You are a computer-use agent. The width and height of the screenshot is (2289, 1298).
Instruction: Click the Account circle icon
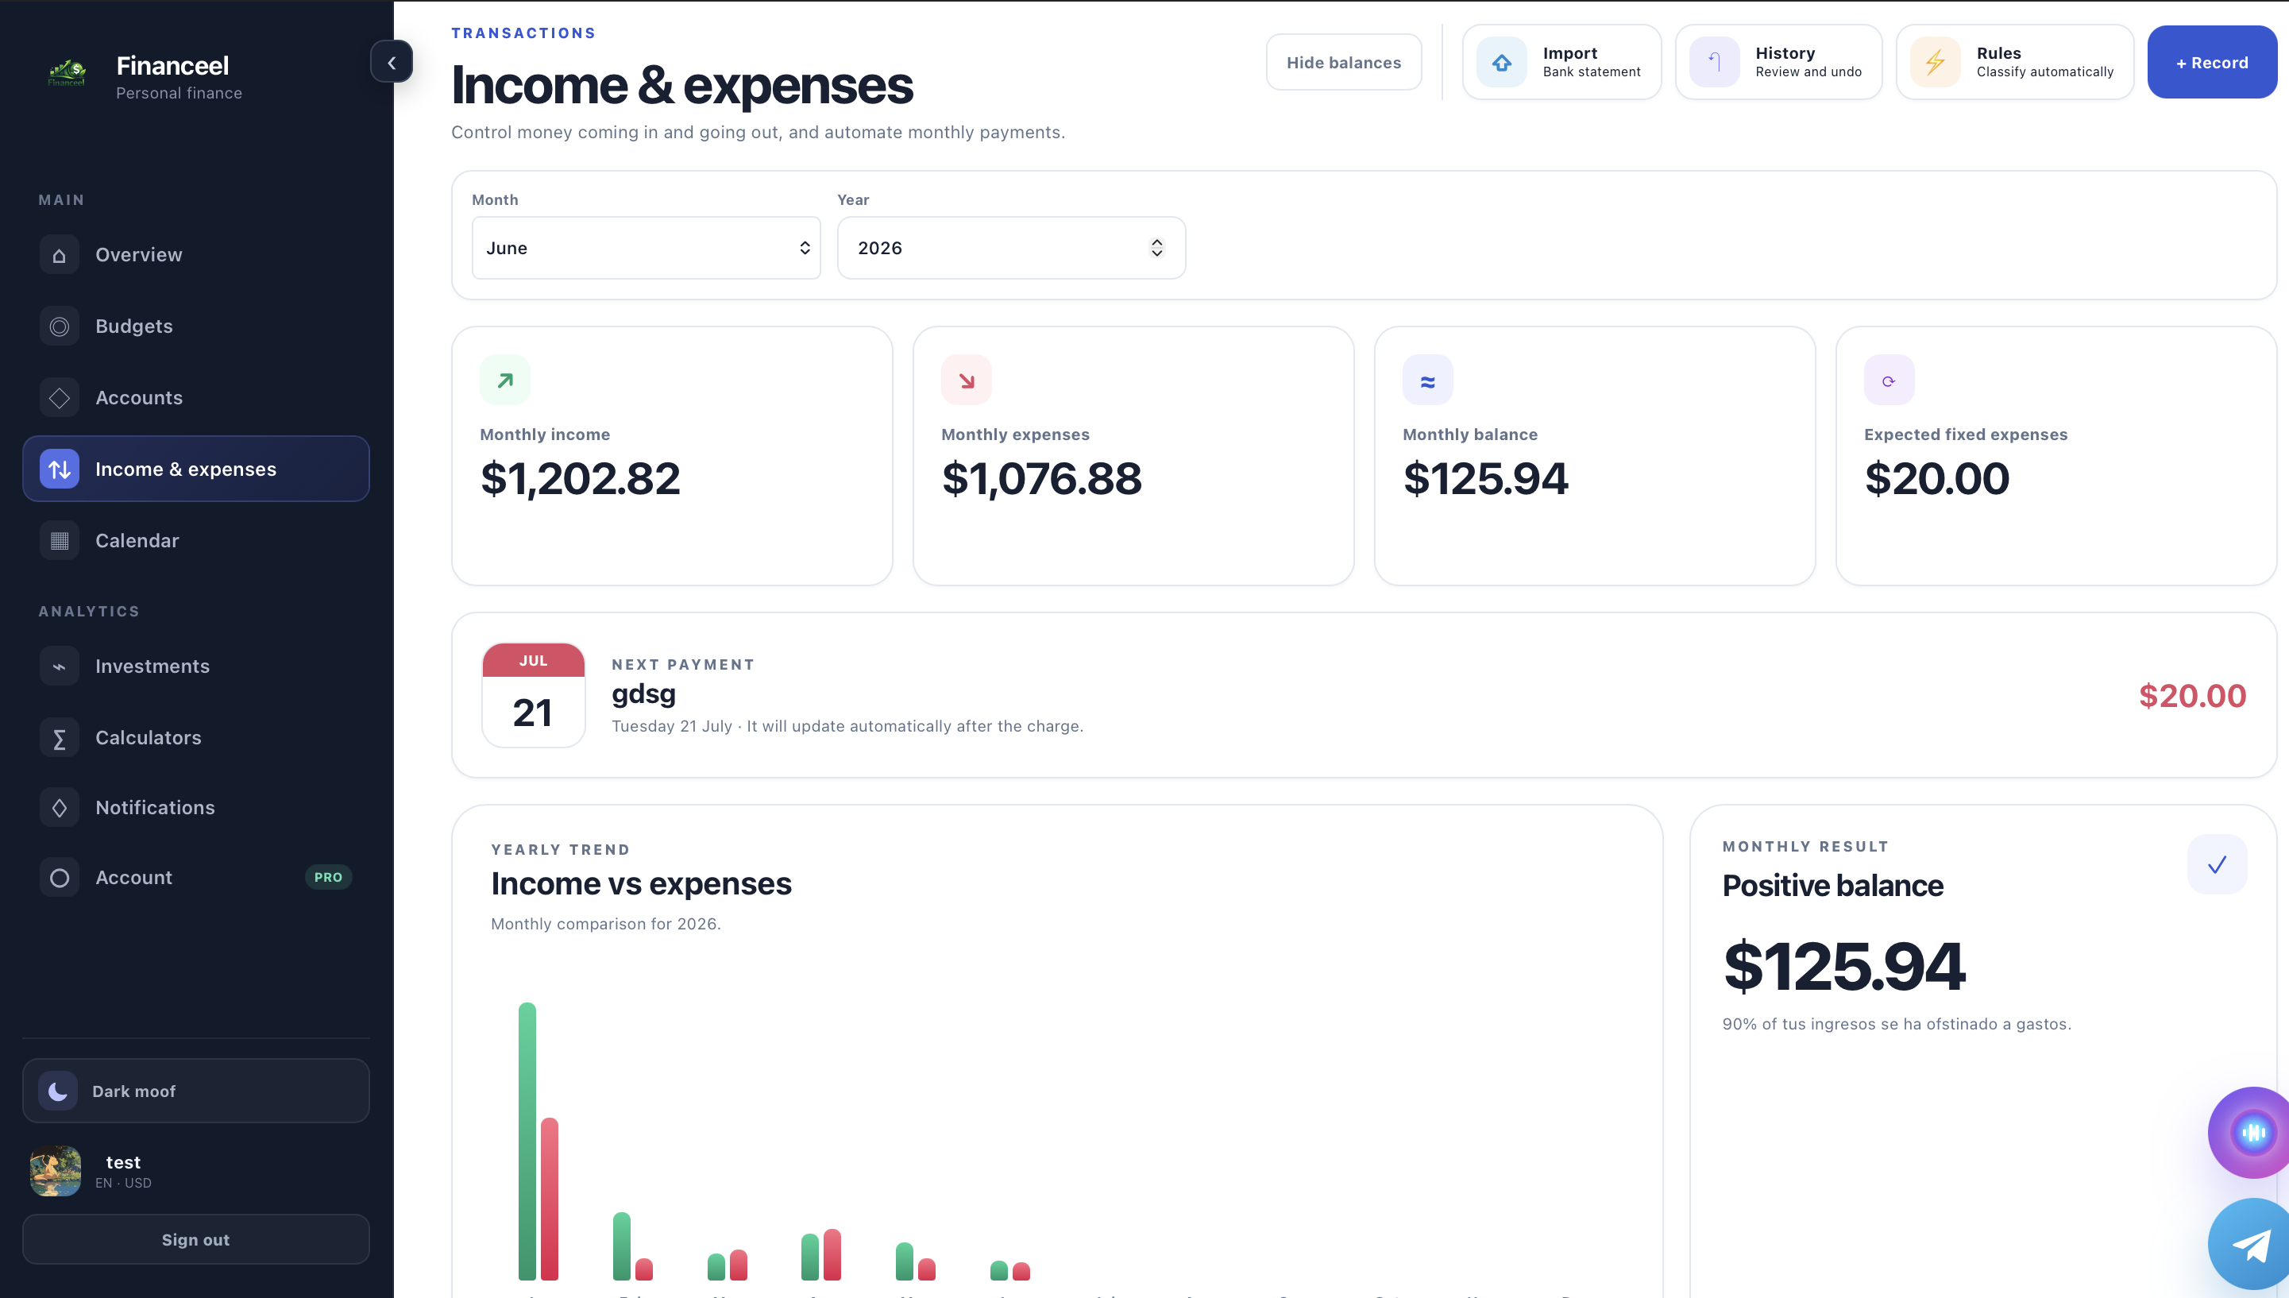[x=59, y=878]
